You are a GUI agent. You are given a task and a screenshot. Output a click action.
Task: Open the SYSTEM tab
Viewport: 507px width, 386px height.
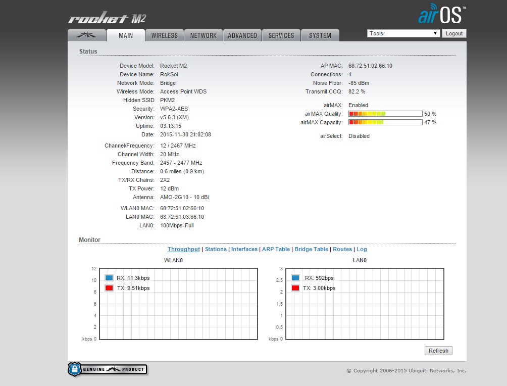(x=320, y=35)
